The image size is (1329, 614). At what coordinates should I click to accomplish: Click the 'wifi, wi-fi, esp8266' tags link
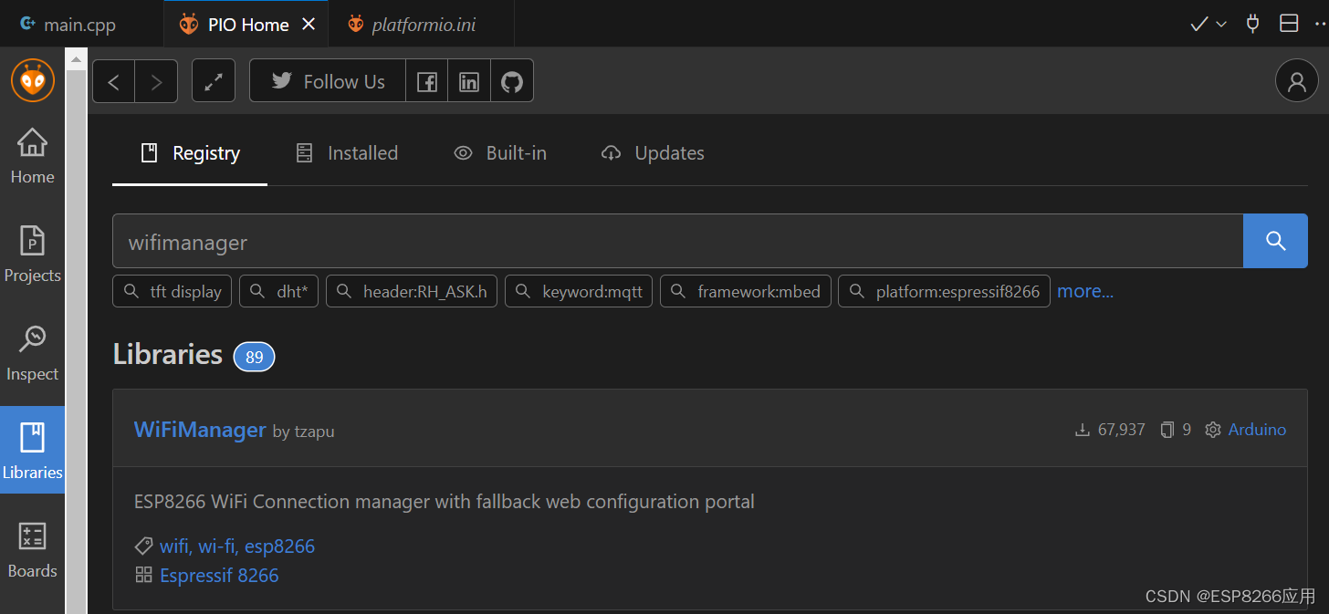point(237,546)
